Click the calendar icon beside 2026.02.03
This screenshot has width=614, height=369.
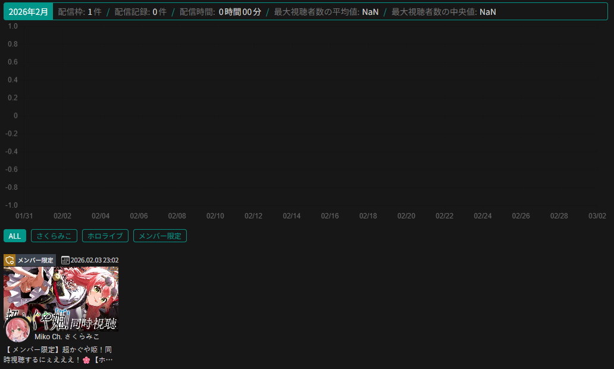click(65, 260)
